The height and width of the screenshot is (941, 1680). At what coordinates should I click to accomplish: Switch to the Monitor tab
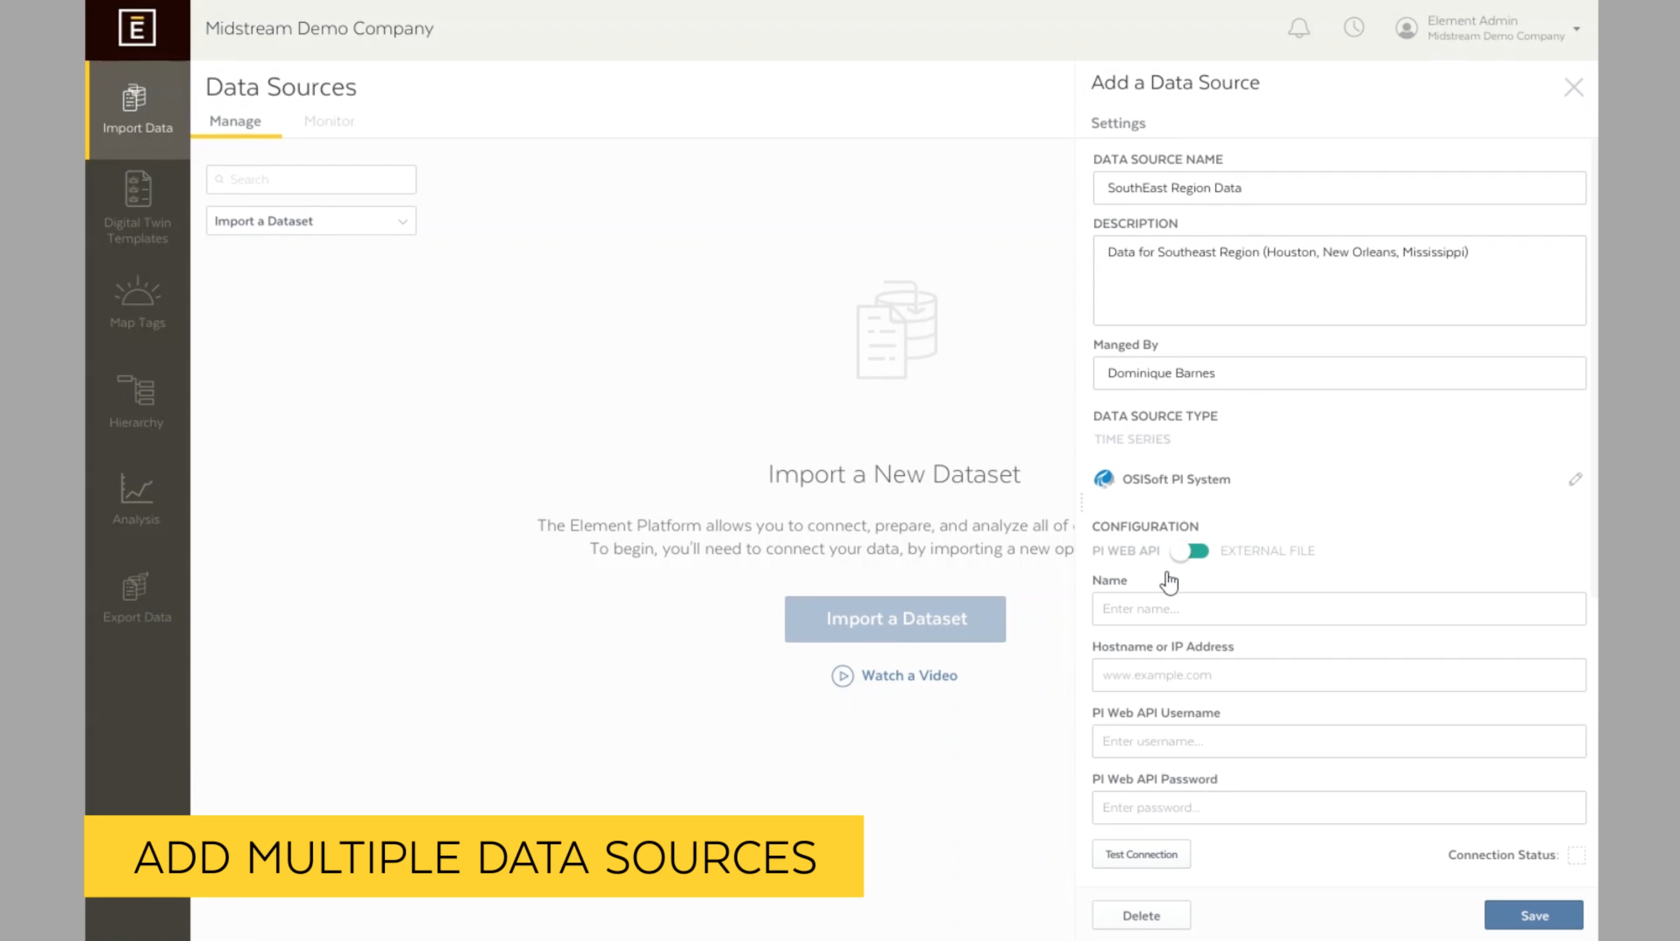pos(329,122)
